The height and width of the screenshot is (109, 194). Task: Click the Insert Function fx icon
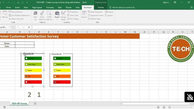[x=29, y=27]
